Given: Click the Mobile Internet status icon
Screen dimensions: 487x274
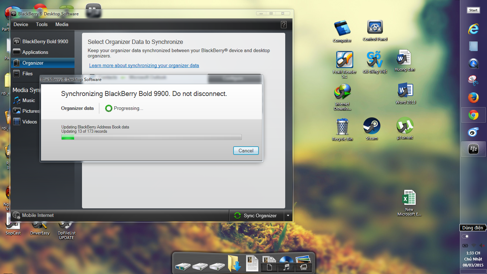Looking at the screenshot, I should click(x=16, y=215).
